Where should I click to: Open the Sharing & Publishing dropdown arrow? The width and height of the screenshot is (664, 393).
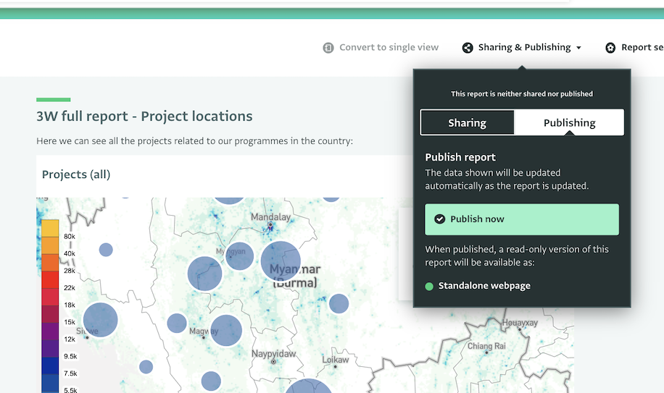pyautogui.click(x=578, y=48)
